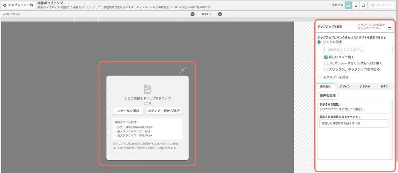Click the image placeholder icon in the drop area
Viewport: 398px width, 173px height.
click(148, 89)
